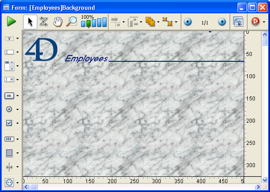Select the list box object tool
The image size is (270, 192).
click(x=9, y=66)
